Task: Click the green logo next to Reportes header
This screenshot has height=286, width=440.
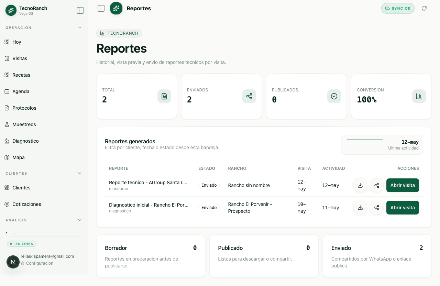Action: coord(116,8)
